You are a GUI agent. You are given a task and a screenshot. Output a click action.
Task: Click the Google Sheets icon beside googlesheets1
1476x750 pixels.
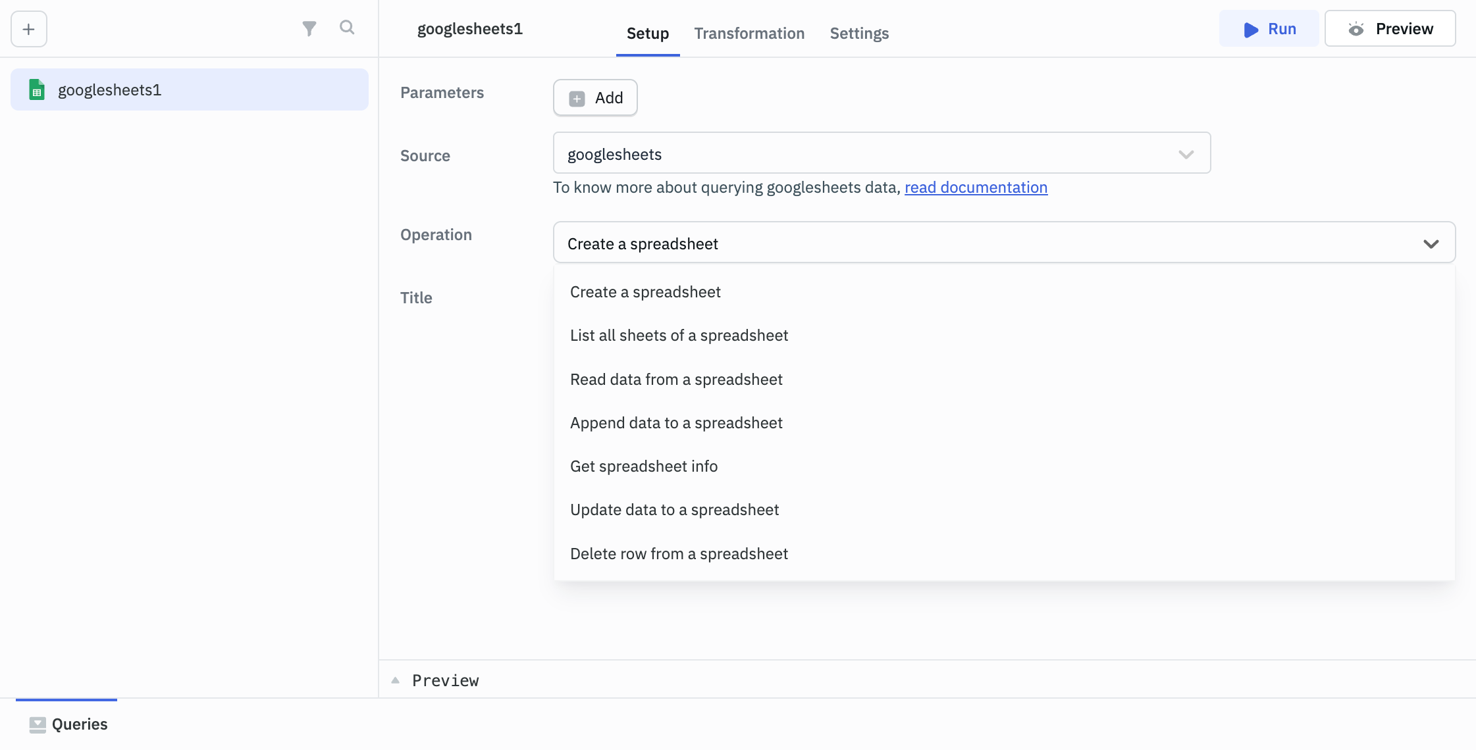click(x=37, y=89)
